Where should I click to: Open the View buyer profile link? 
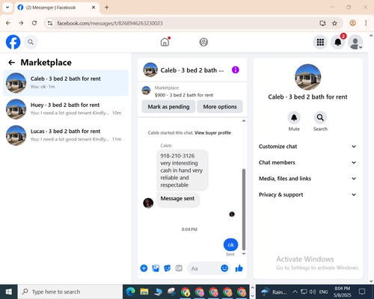(212, 133)
